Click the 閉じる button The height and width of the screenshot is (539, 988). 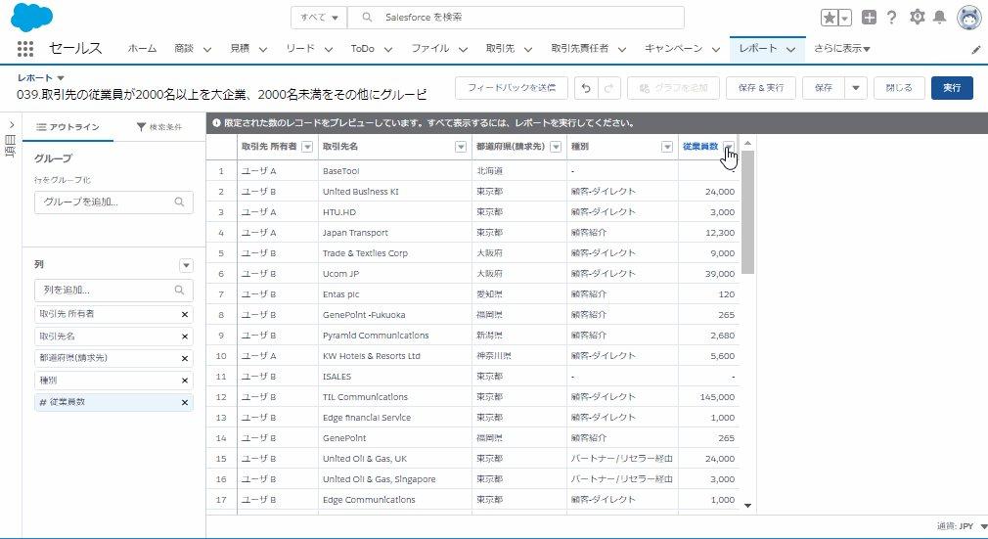(899, 88)
